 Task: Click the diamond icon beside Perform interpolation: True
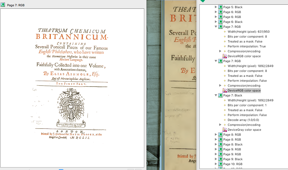coord(225,46)
